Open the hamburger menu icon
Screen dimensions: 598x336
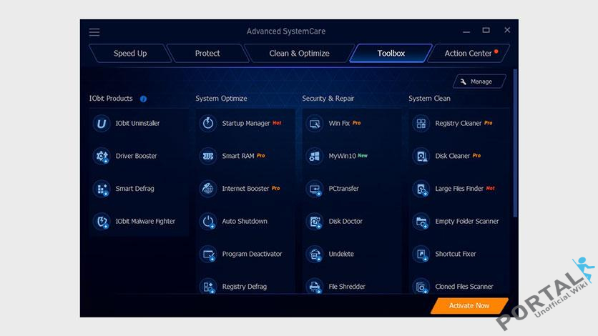point(94,32)
